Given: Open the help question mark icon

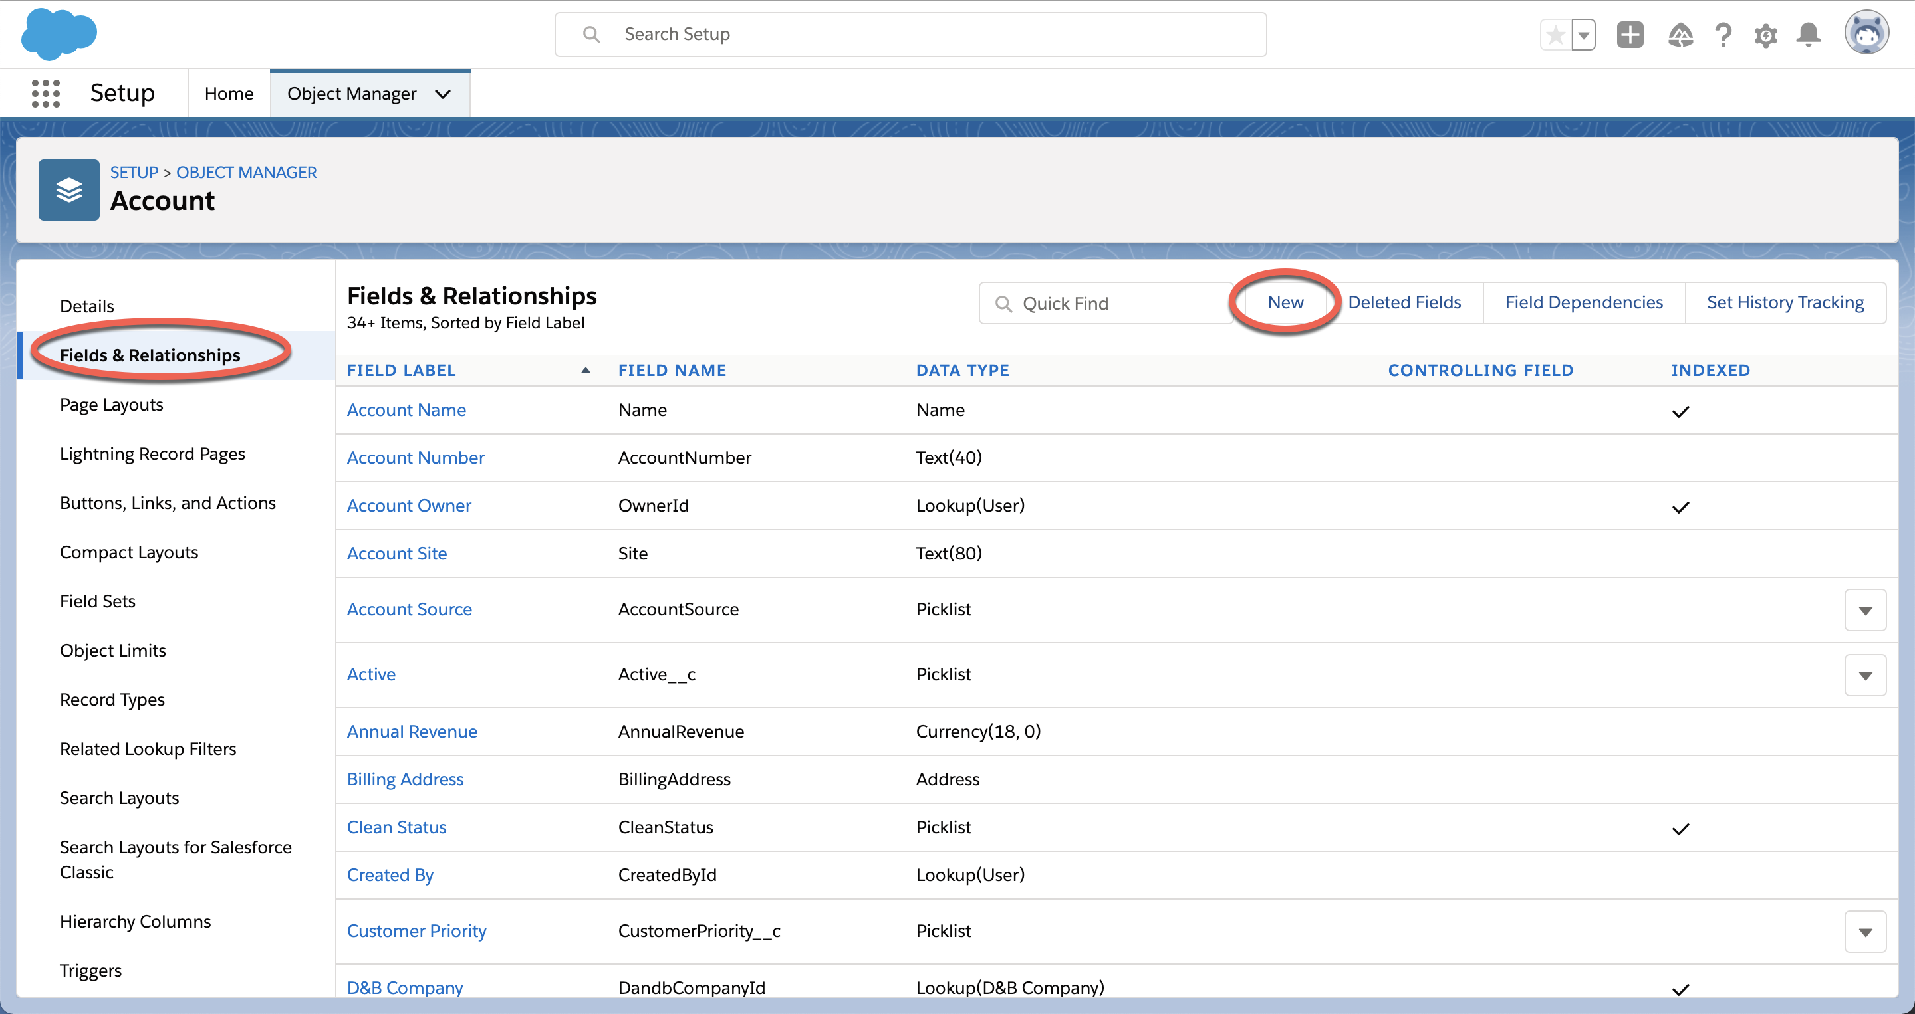Looking at the screenshot, I should (x=1722, y=35).
